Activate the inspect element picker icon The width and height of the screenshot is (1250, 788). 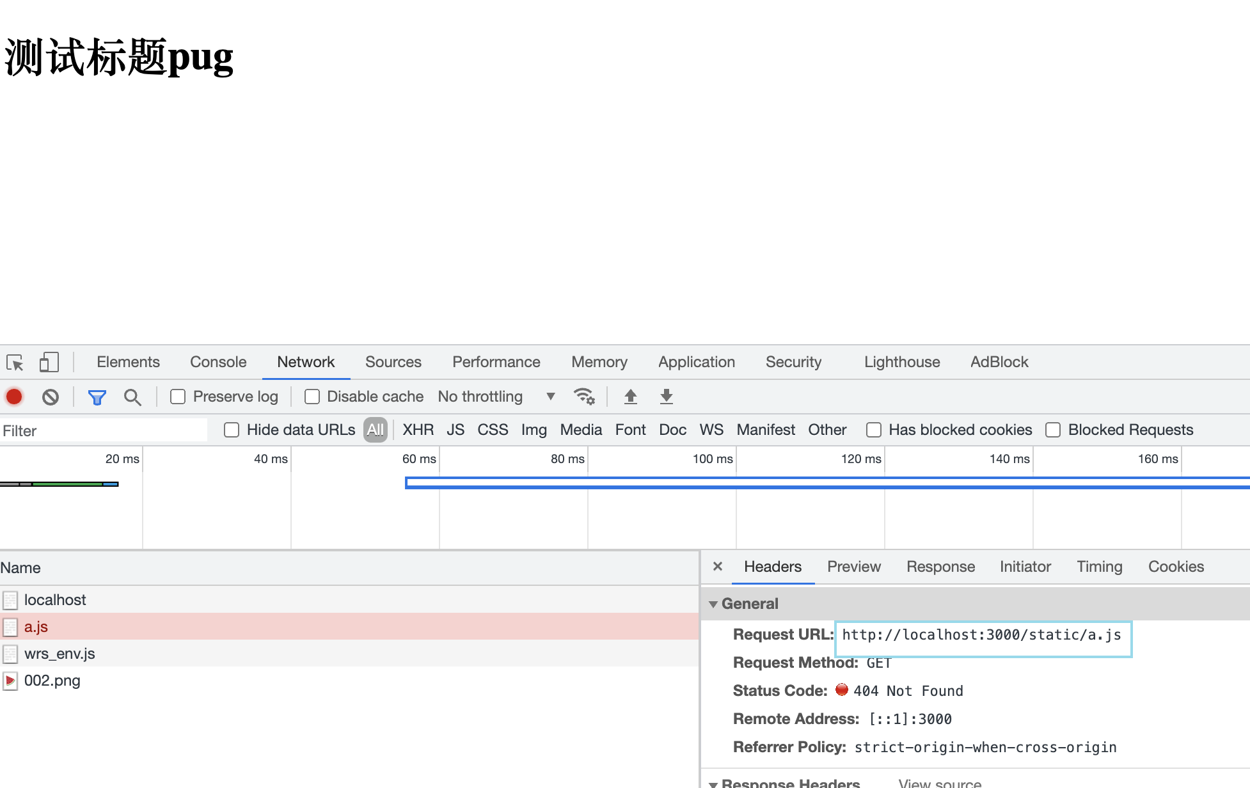click(15, 363)
